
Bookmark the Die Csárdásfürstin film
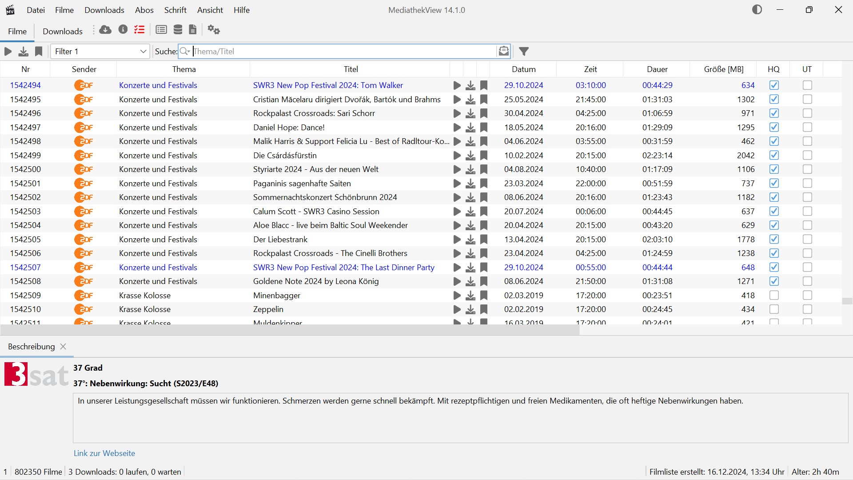[484, 156]
